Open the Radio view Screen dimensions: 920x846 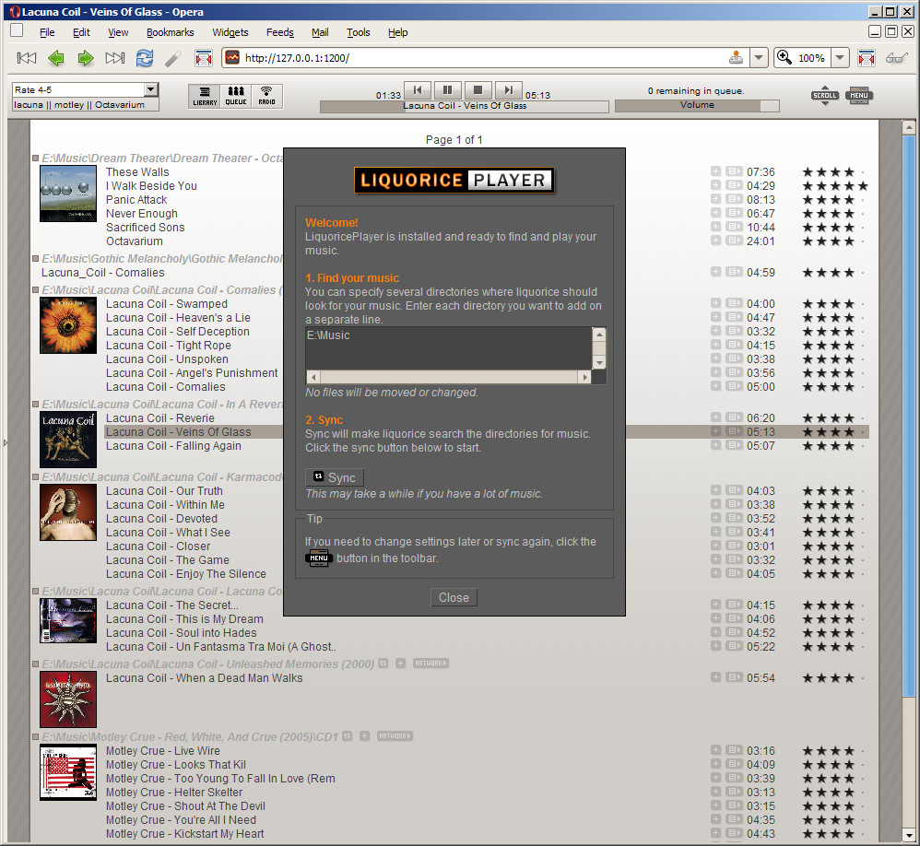(267, 96)
